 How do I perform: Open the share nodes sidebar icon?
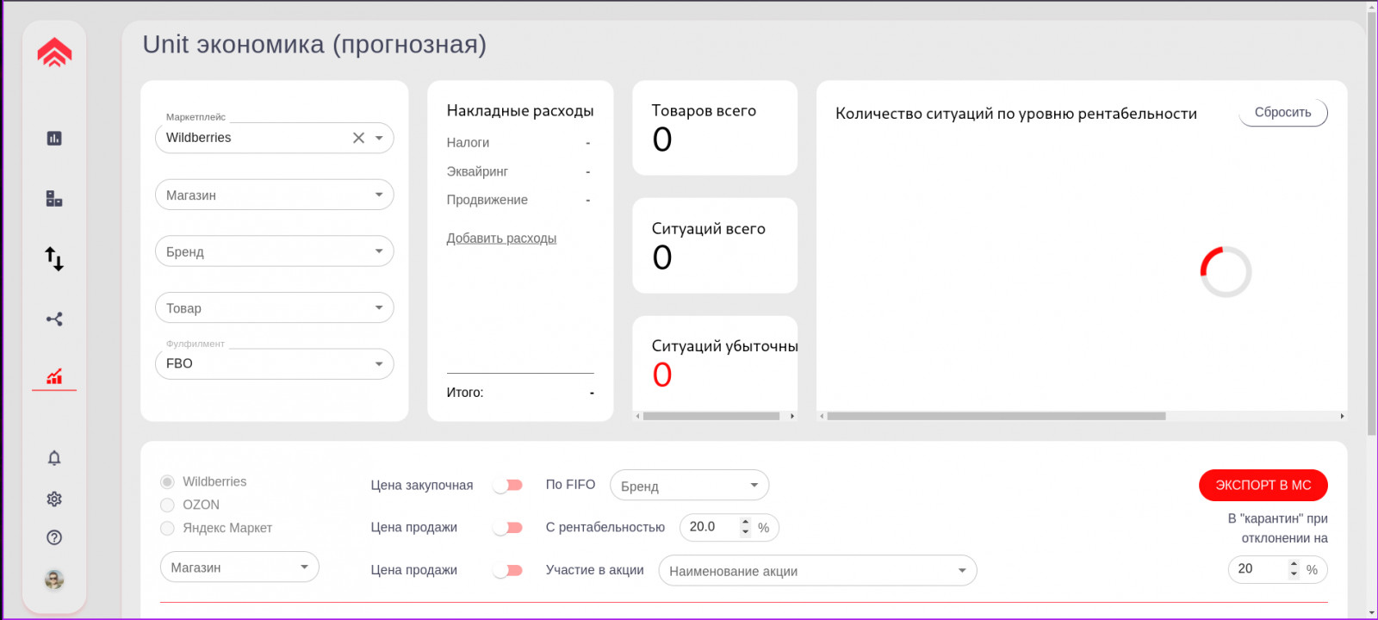[54, 319]
